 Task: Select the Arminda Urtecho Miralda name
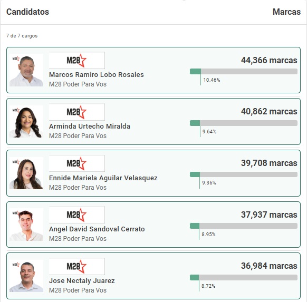point(90,126)
